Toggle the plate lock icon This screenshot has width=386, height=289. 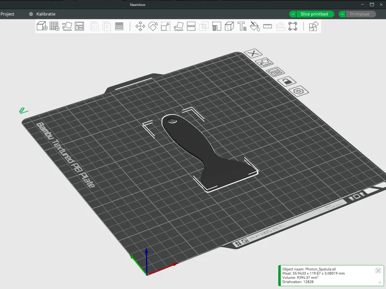pos(287,81)
